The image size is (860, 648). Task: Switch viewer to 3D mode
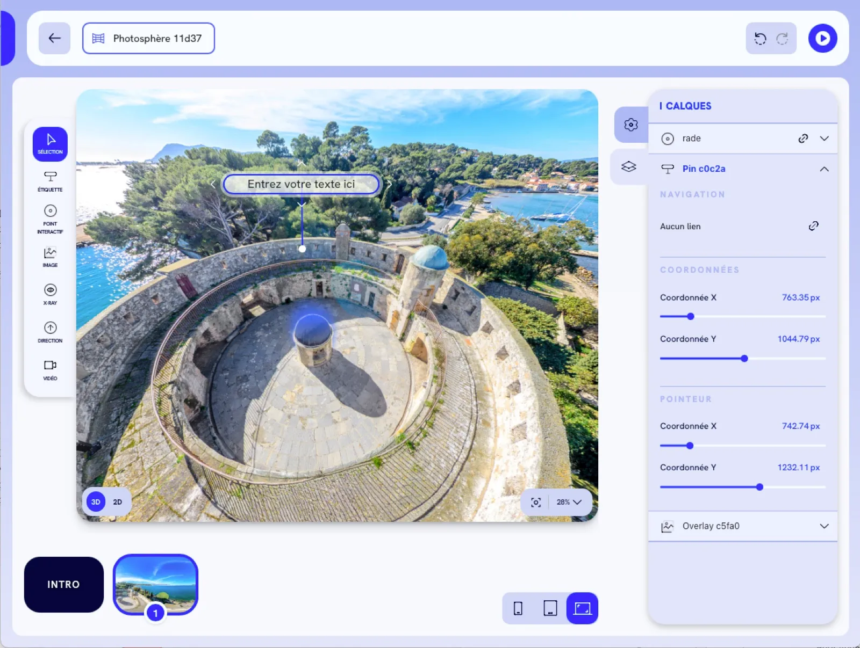pos(96,502)
